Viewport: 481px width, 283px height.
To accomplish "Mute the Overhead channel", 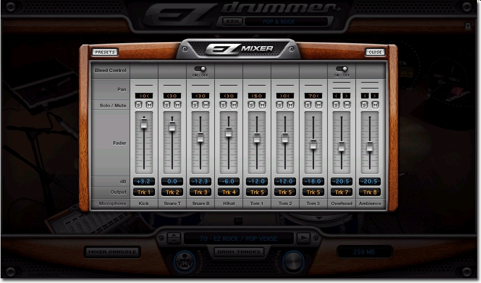I will pyautogui.click(x=347, y=105).
